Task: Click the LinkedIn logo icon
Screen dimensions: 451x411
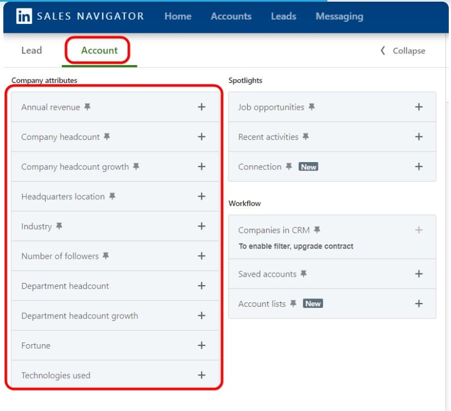Action: pos(24,16)
